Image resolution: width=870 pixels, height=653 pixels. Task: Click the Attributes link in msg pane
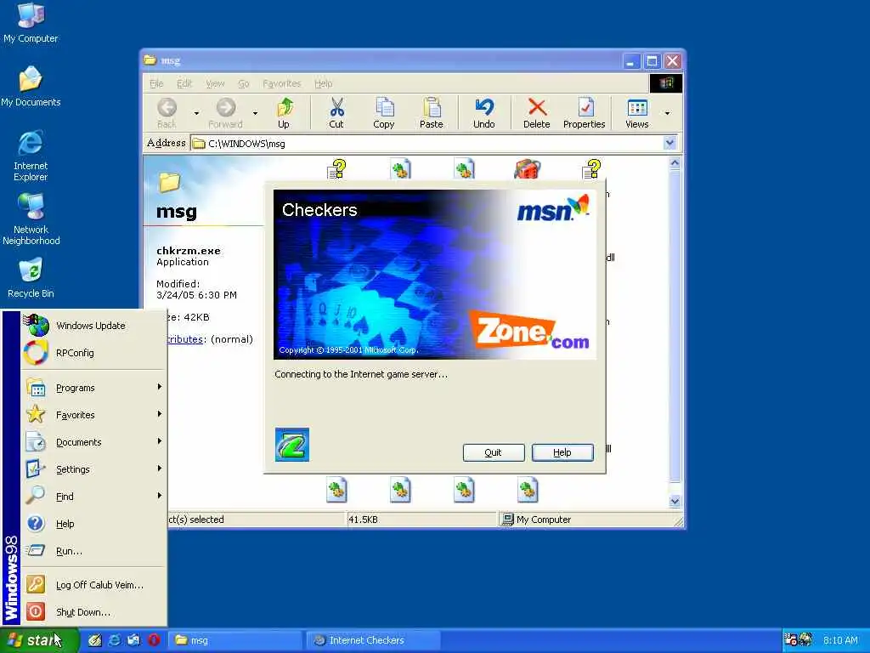pos(185,339)
